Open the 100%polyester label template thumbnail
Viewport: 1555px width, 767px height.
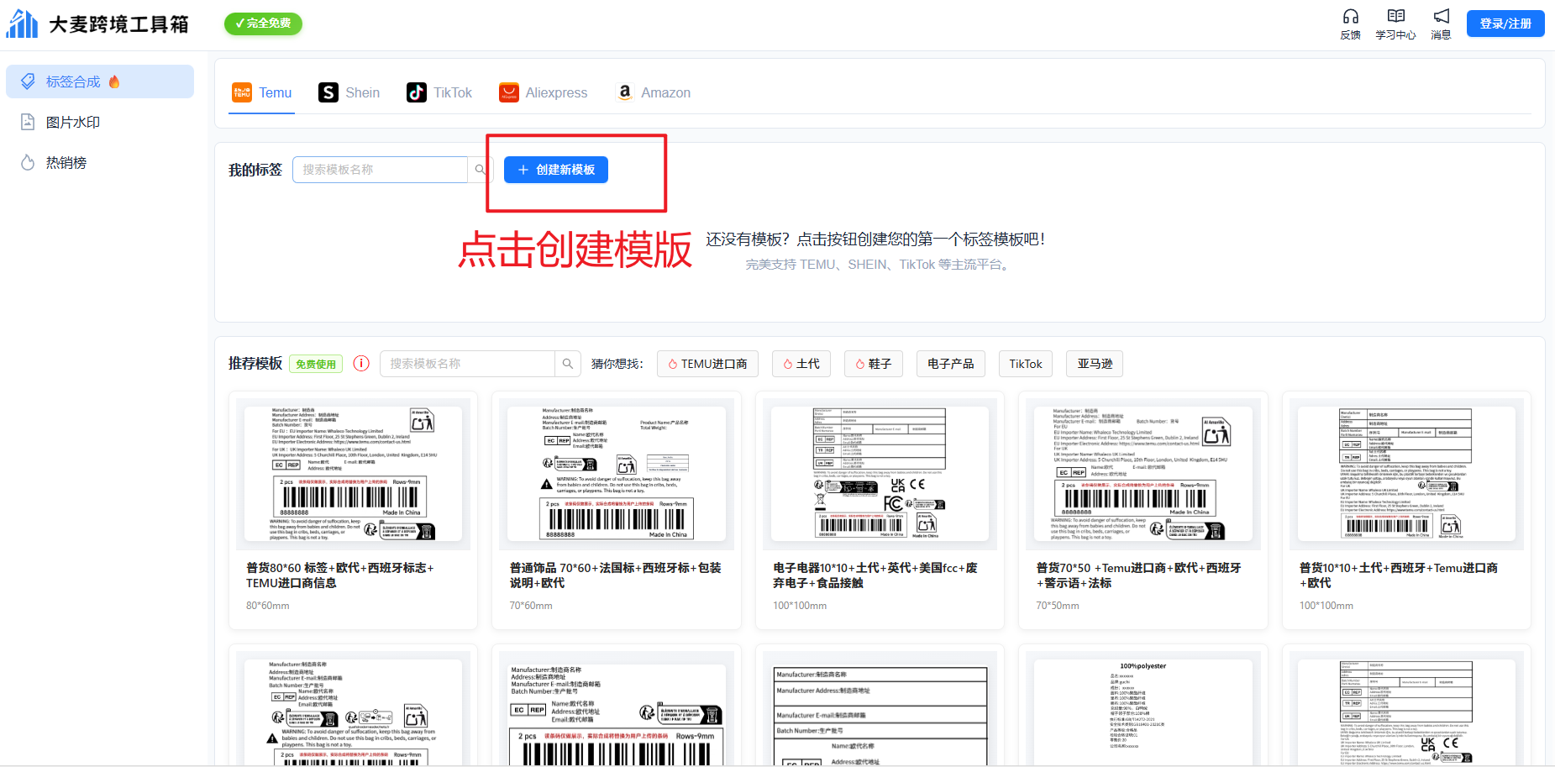(x=1143, y=709)
